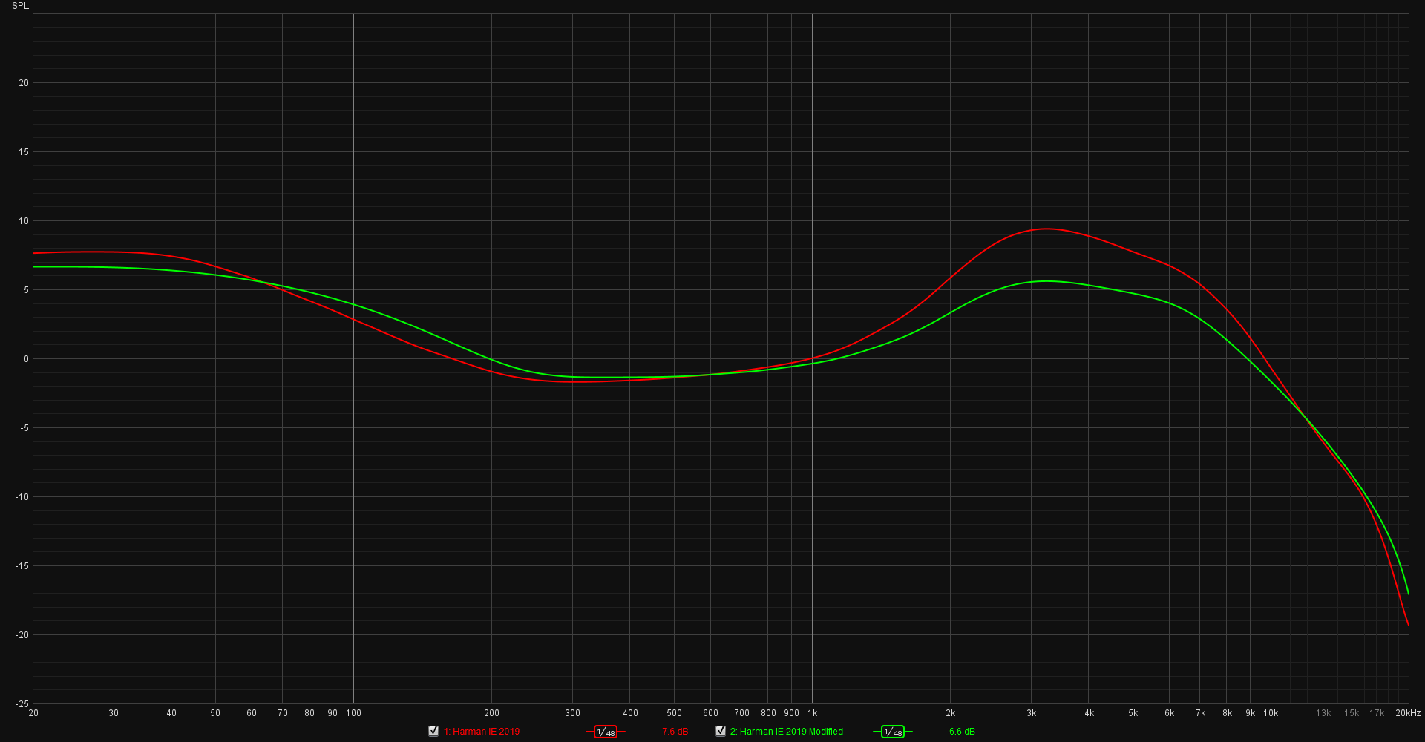1425x742 pixels.
Task: Click the 3k frequency axis label
Action: (x=1031, y=713)
